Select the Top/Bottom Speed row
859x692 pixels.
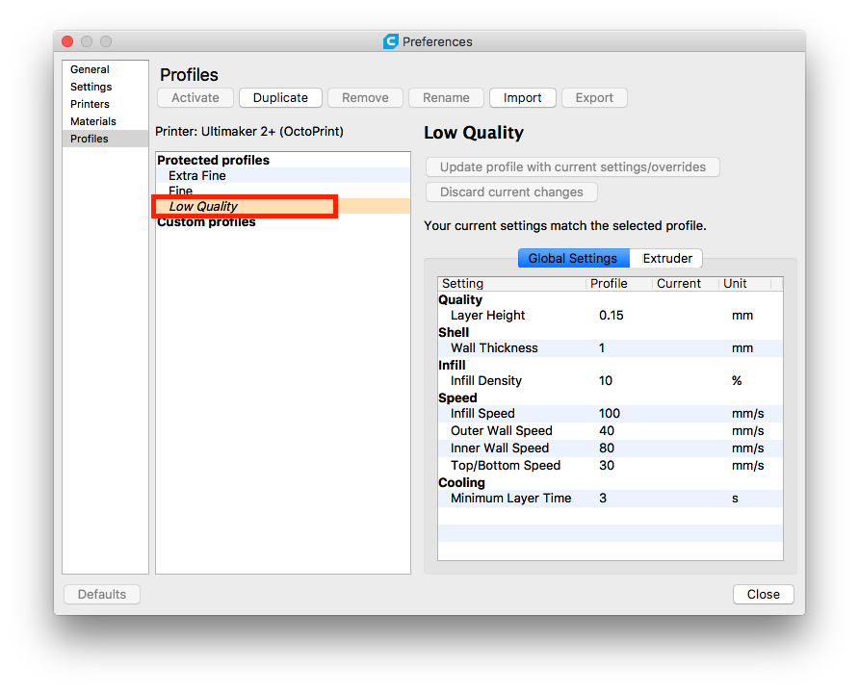(611, 466)
